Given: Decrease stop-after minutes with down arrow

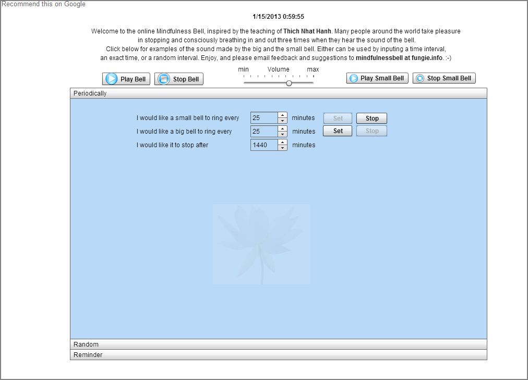Looking at the screenshot, I should (x=282, y=148).
